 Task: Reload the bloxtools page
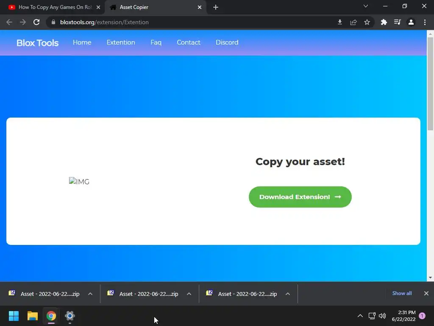coord(36,22)
